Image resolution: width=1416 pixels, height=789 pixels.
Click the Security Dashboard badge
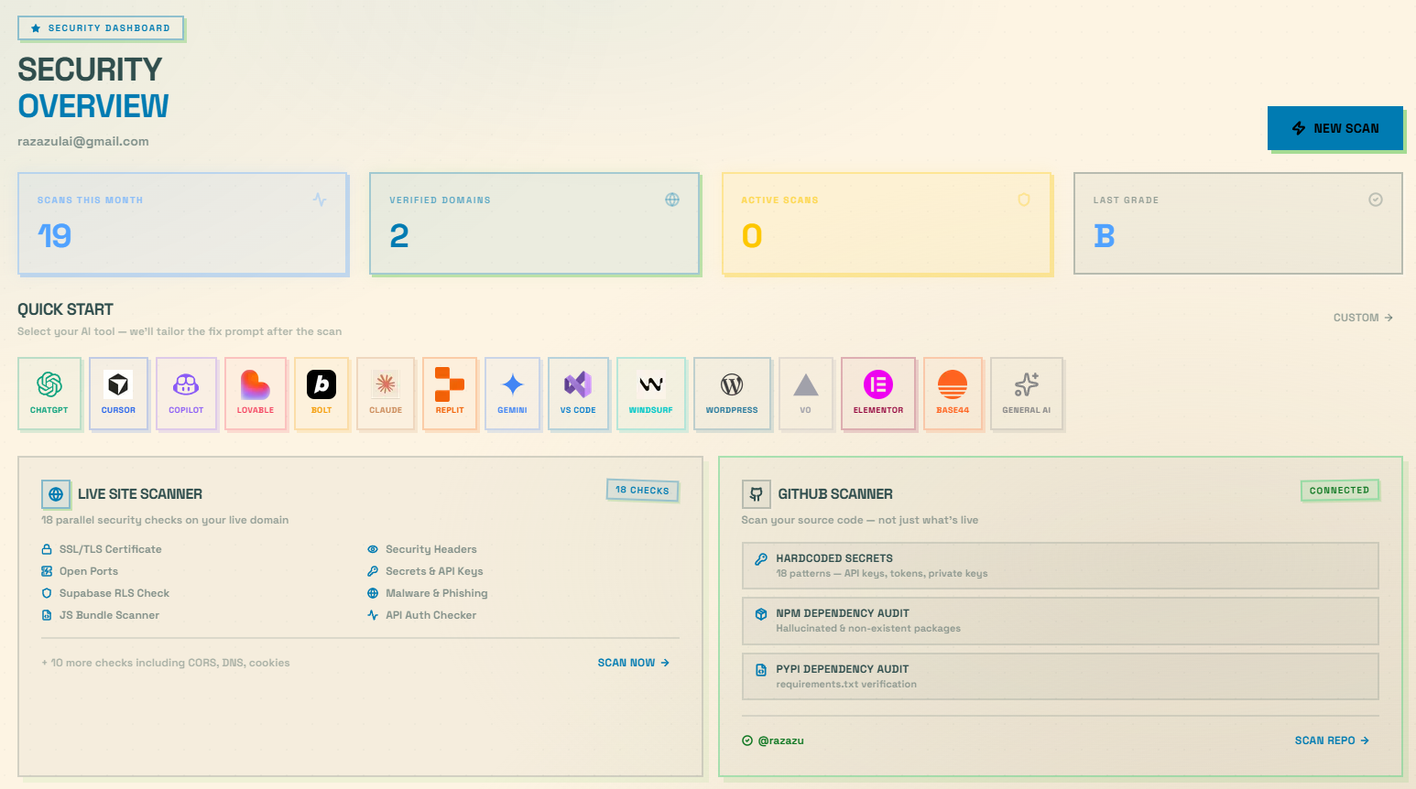(101, 28)
